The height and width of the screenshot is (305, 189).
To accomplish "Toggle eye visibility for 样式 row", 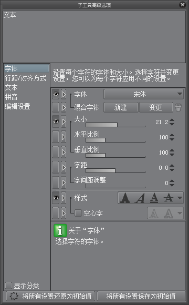I will point(56,198).
